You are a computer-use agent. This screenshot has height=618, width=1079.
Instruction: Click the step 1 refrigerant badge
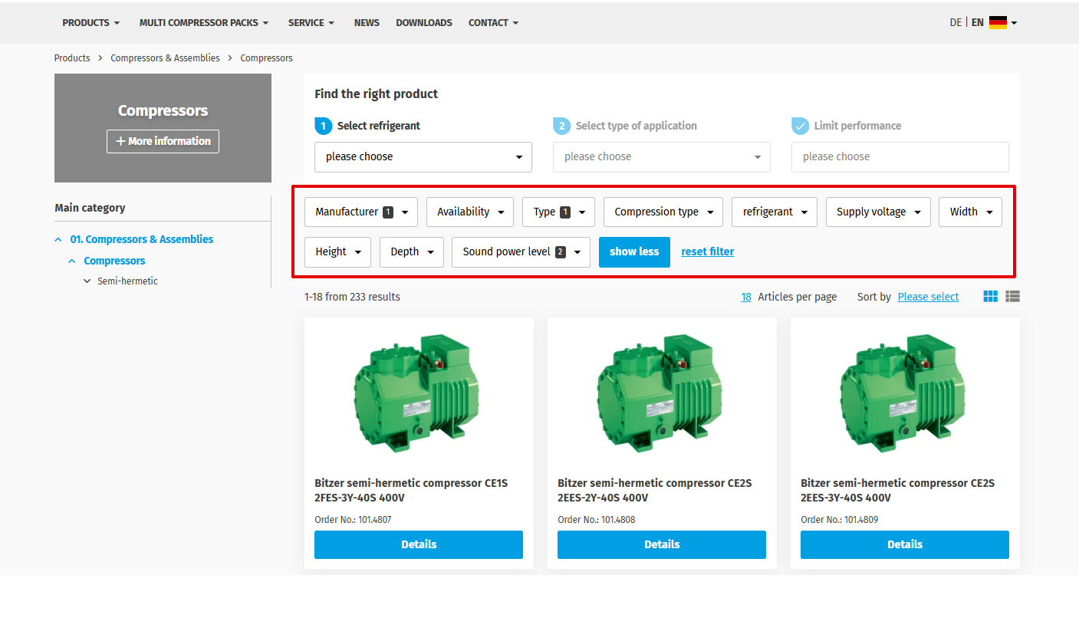(x=323, y=126)
